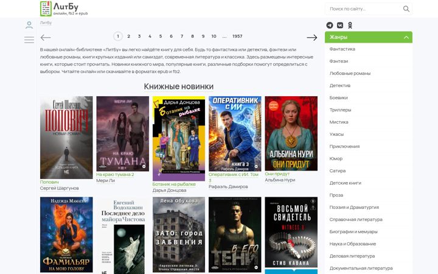Open the user profile icon
This screenshot has height=274, width=438.
coord(29,25)
